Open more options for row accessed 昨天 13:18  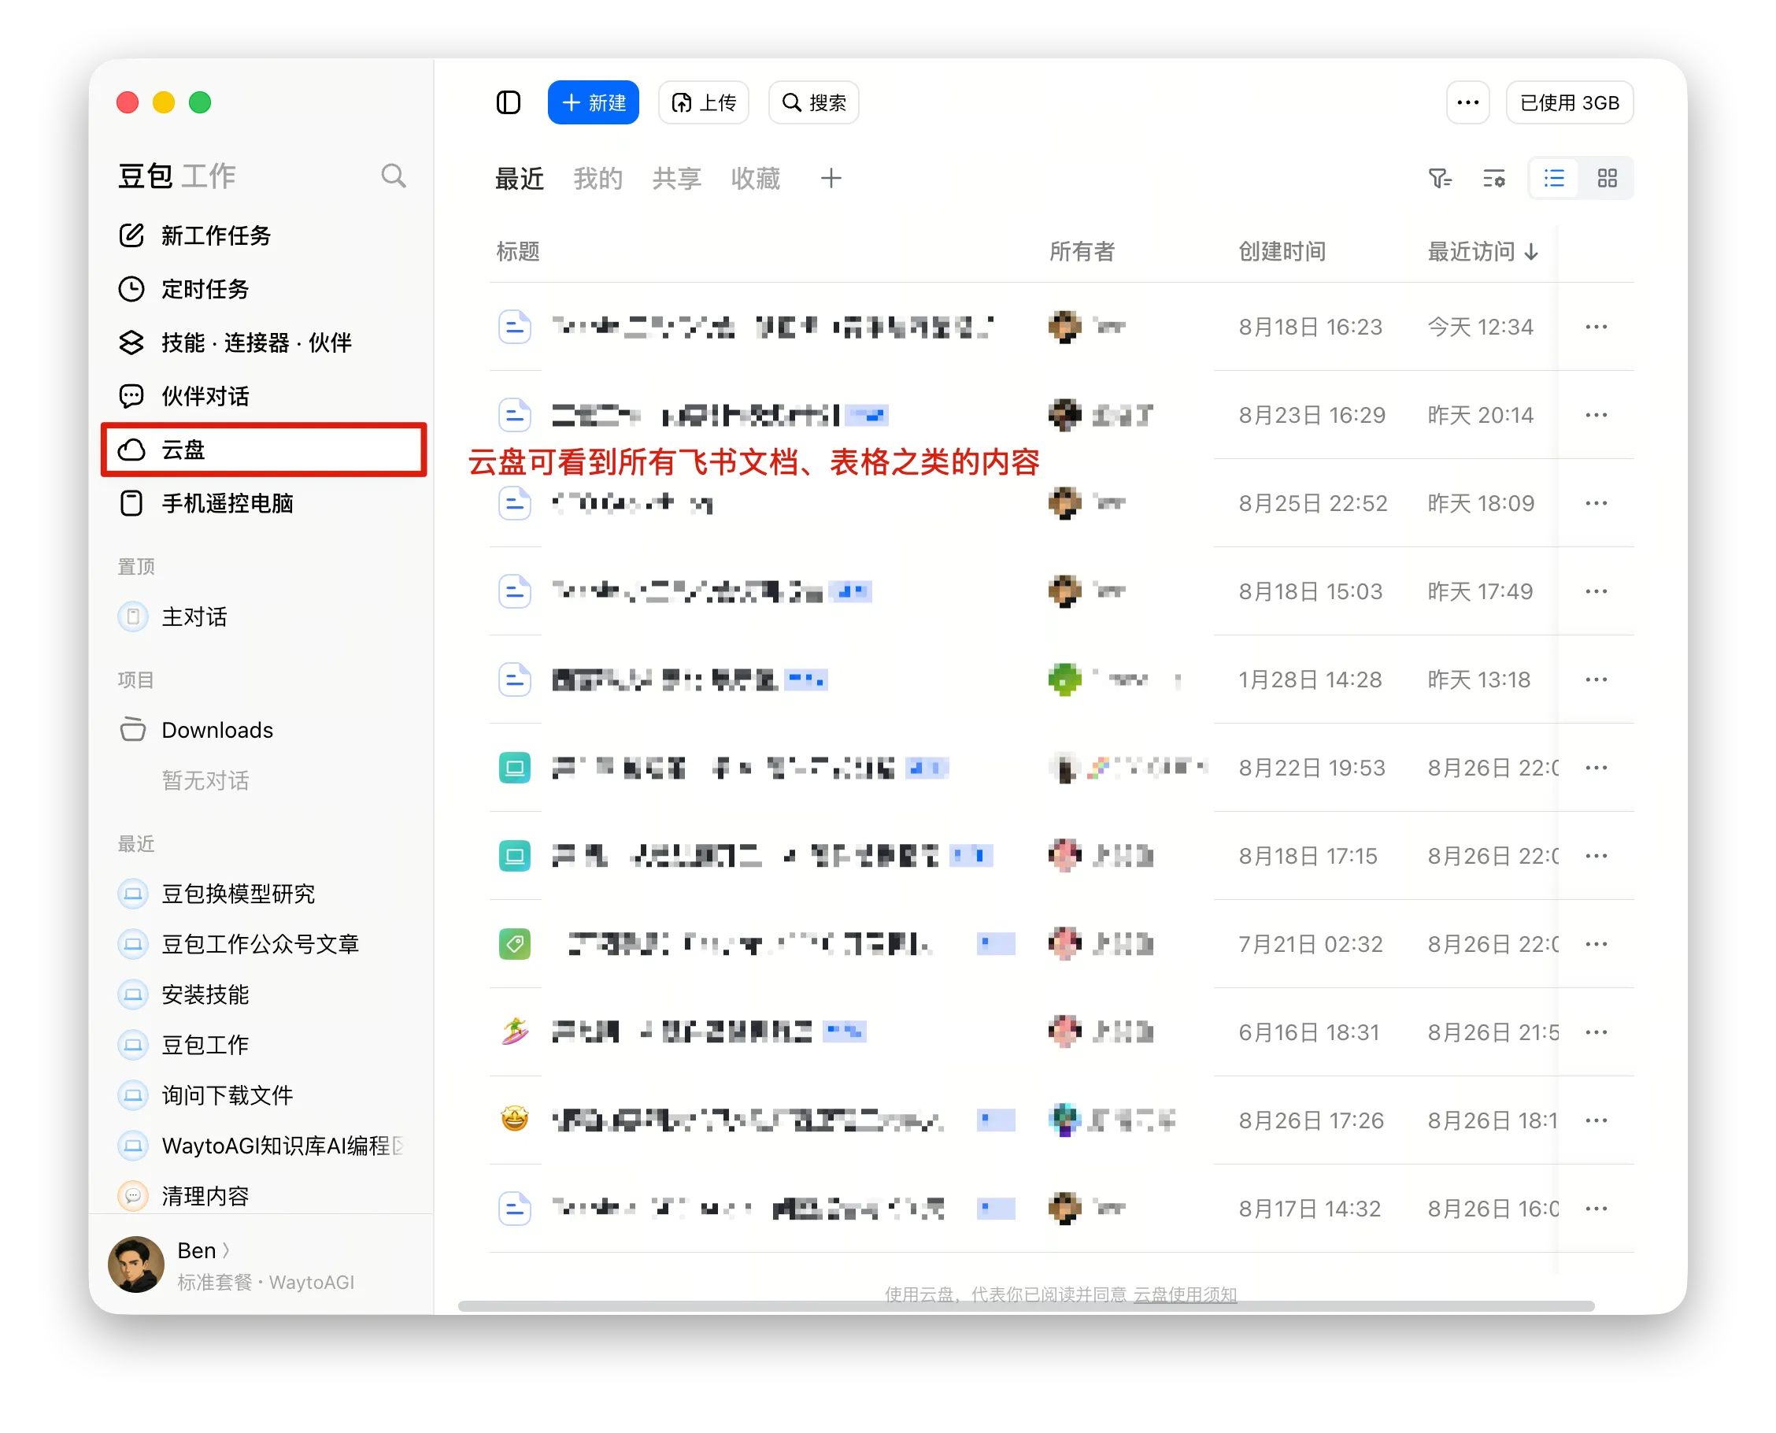(1596, 681)
